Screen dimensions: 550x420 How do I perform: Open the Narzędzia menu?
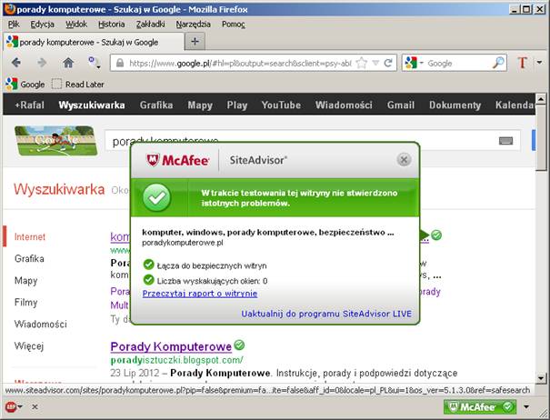(x=194, y=25)
